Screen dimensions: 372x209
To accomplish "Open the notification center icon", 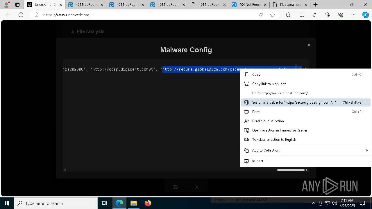I will (362, 203).
